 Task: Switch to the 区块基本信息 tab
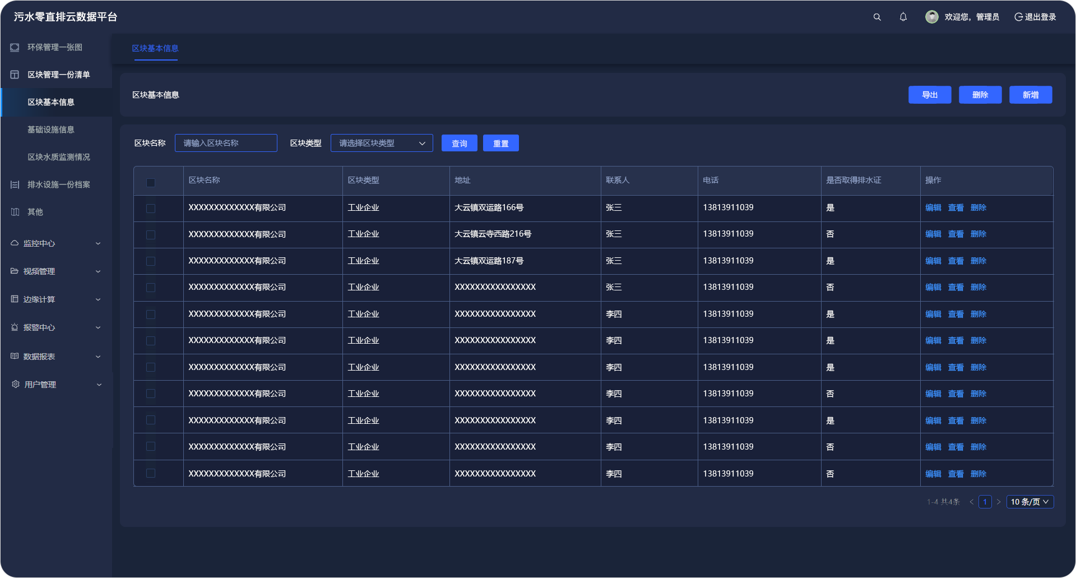[x=155, y=49]
